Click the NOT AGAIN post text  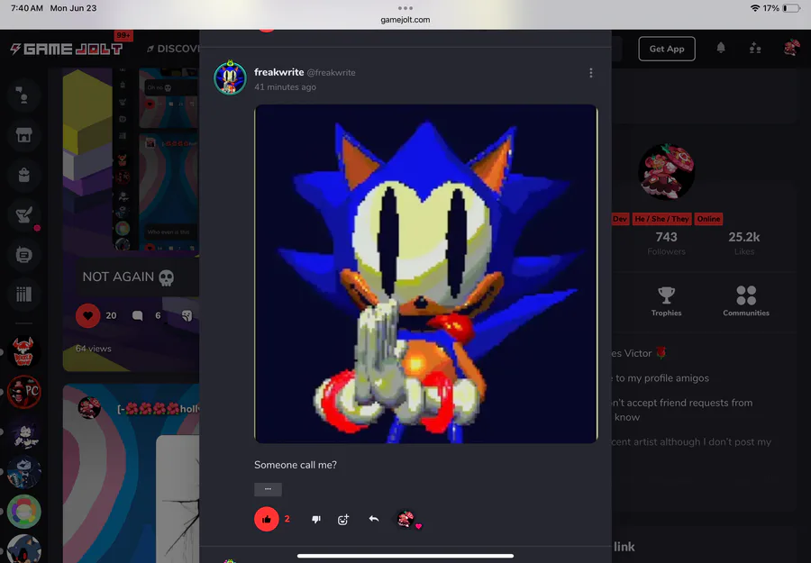click(128, 277)
